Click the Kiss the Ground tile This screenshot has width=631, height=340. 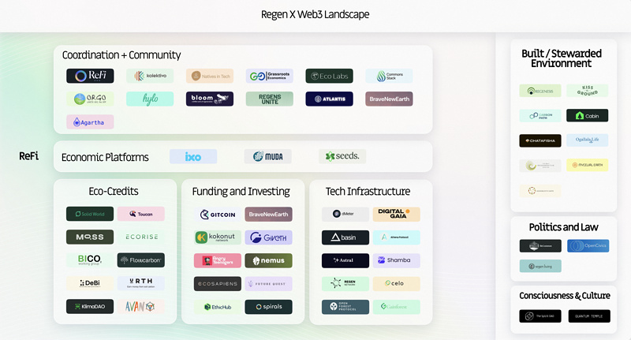[x=587, y=91]
